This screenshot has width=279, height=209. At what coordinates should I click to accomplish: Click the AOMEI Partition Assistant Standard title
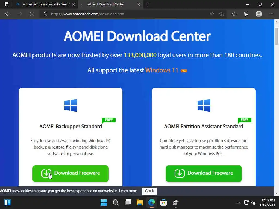point(204,126)
